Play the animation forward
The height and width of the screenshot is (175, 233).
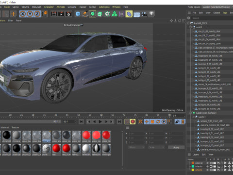coord(100,122)
